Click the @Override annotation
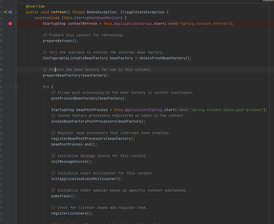This screenshot has height=224, width=274. click(35, 7)
